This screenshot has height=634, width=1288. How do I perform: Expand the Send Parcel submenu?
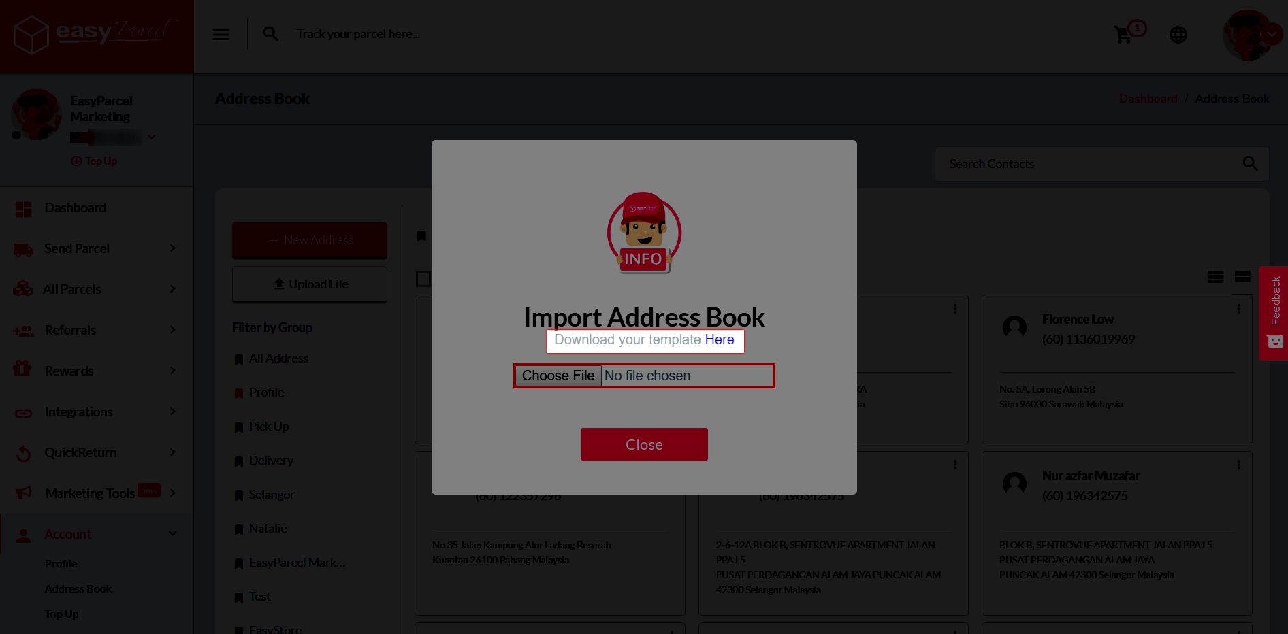pyautogui.click(x=172, y=248)
